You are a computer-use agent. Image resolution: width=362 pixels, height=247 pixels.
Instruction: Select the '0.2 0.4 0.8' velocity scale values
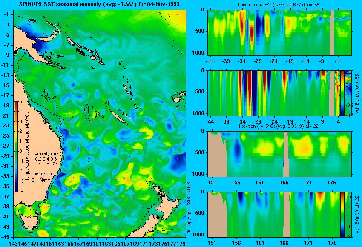(46, 159)
